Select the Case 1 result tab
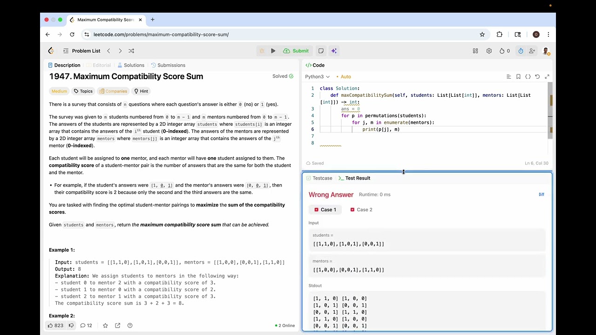This screenshot has height=335, width=596. point(325,209)
